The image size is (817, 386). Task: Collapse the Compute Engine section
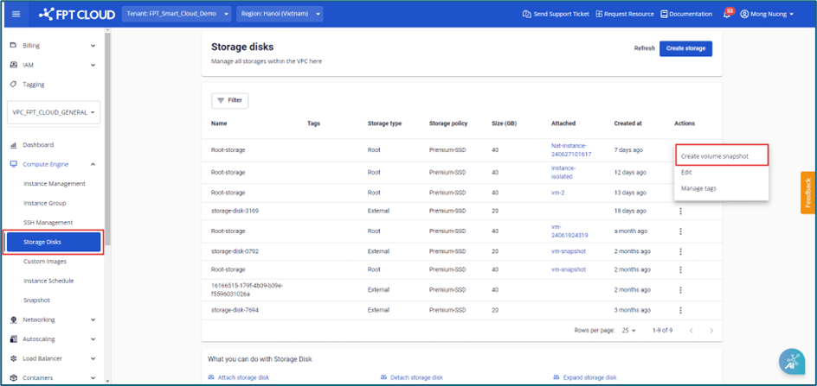(x=93, y=164)
